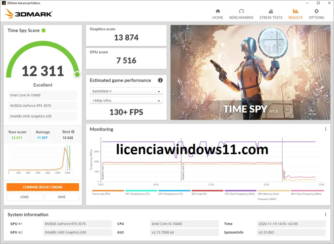Click the Home house icon
Image resolution: width=334 pixels, height=244 pixels.
click(x=218, y=11)
